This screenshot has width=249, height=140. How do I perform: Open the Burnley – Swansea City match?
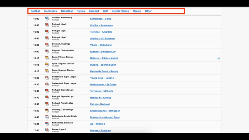pyautogui.click(x=103, y=52)
